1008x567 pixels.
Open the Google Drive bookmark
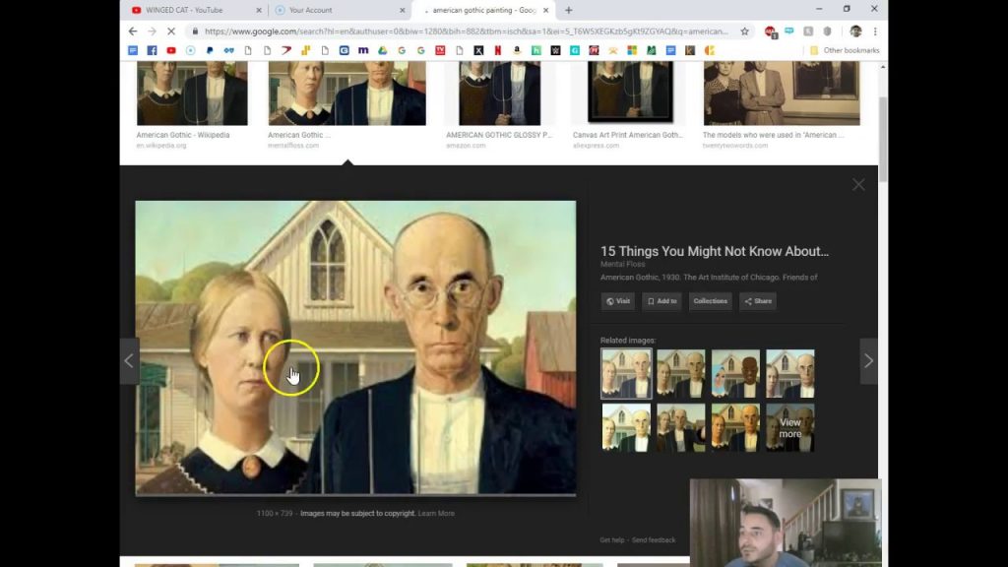click(x=383, y=50)
